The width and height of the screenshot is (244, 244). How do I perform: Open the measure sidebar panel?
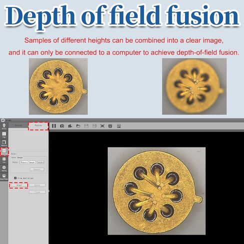(x=4, y=143)
